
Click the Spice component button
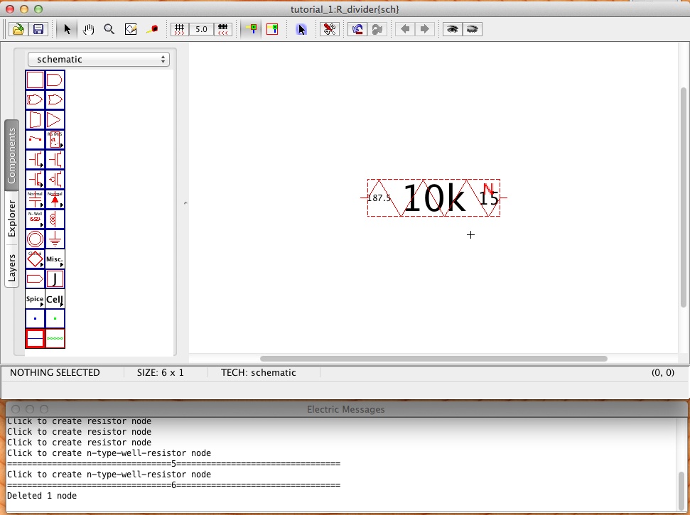click(35, 299)
